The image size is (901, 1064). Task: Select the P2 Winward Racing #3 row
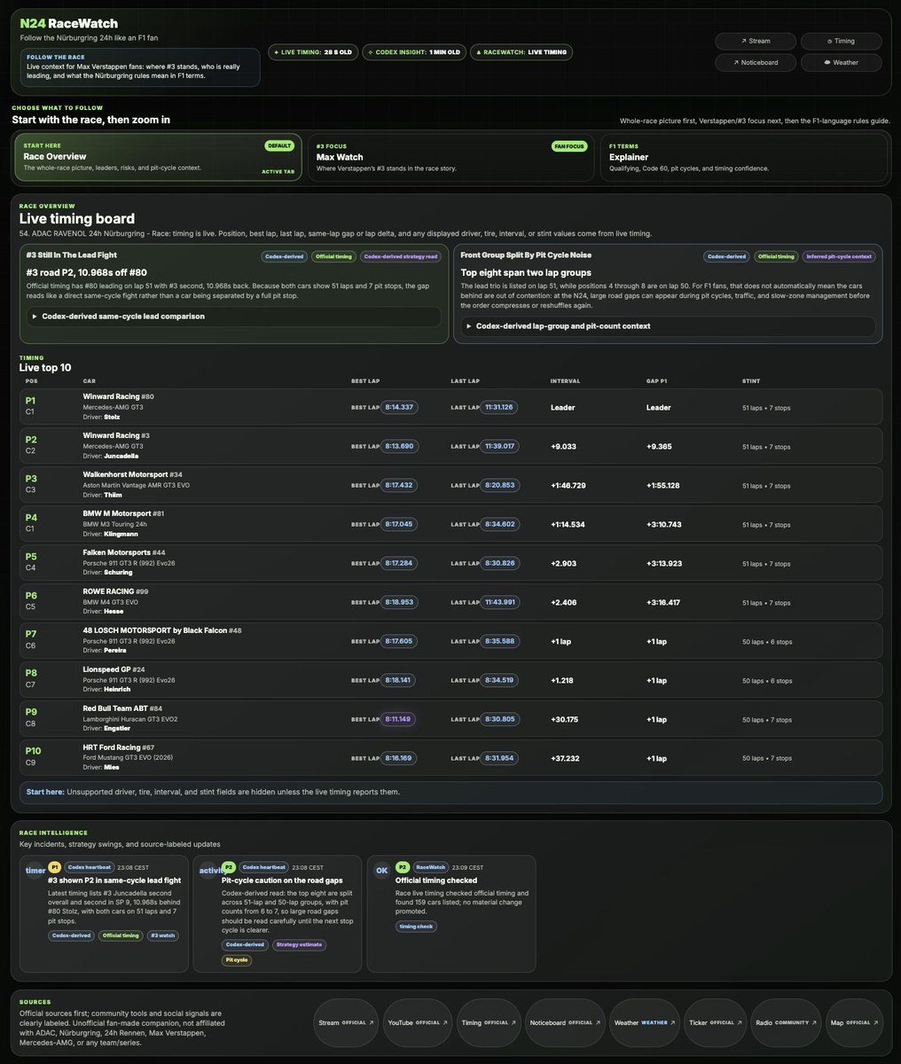click(450, 446)
